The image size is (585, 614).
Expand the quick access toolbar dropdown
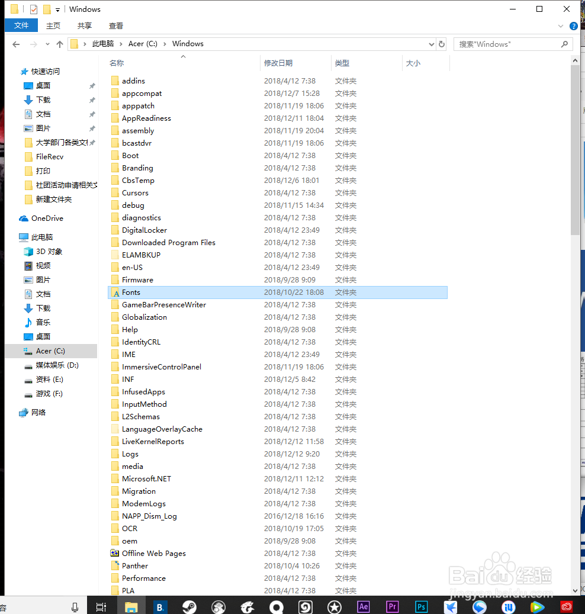57,10
